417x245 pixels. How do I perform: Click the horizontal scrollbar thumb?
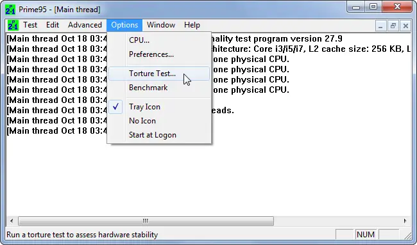coord(146,221)
